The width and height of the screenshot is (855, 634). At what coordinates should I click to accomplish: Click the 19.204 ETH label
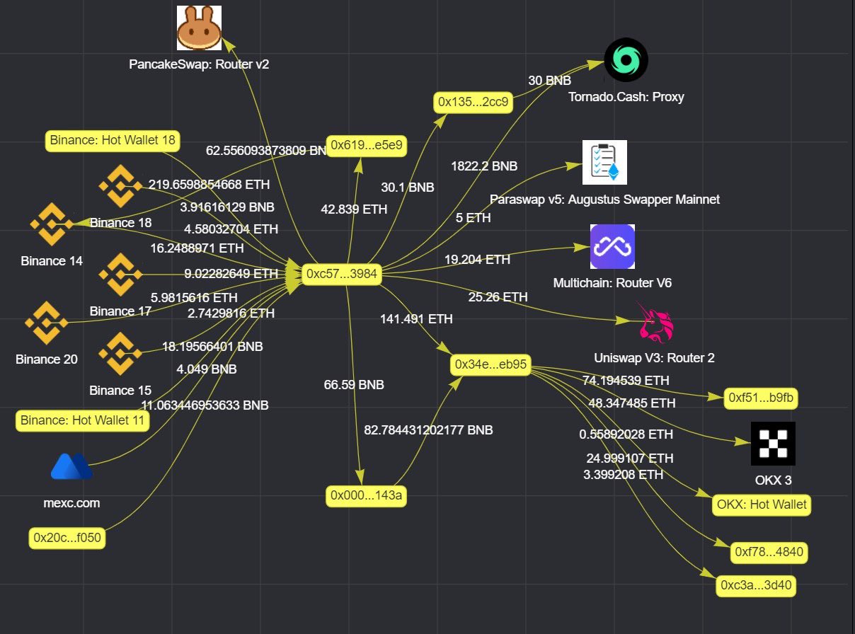click(x=477, y=260)
